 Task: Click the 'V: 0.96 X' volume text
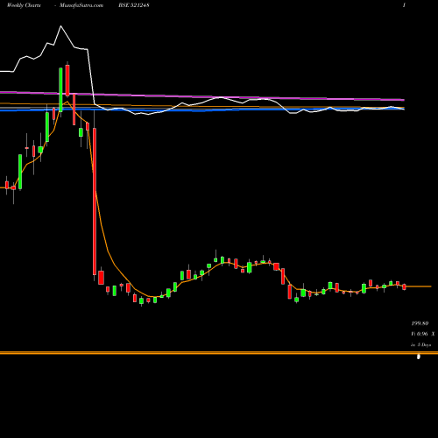pos(423,334)
